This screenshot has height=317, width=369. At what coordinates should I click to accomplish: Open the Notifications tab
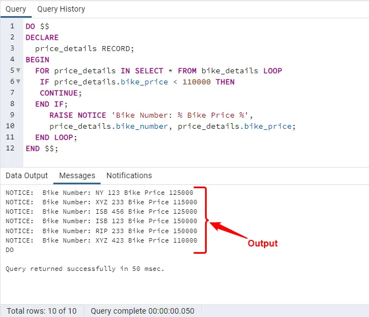[129, 175]
